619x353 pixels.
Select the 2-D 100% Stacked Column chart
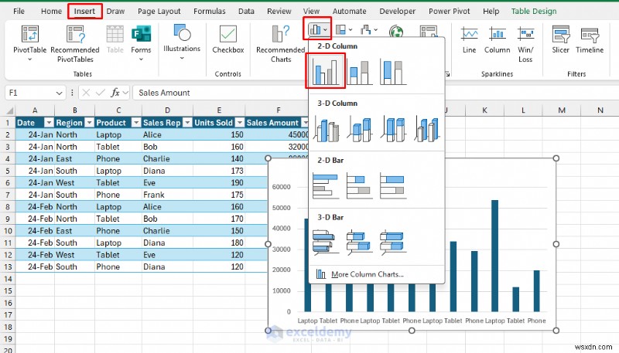[393, 71]
